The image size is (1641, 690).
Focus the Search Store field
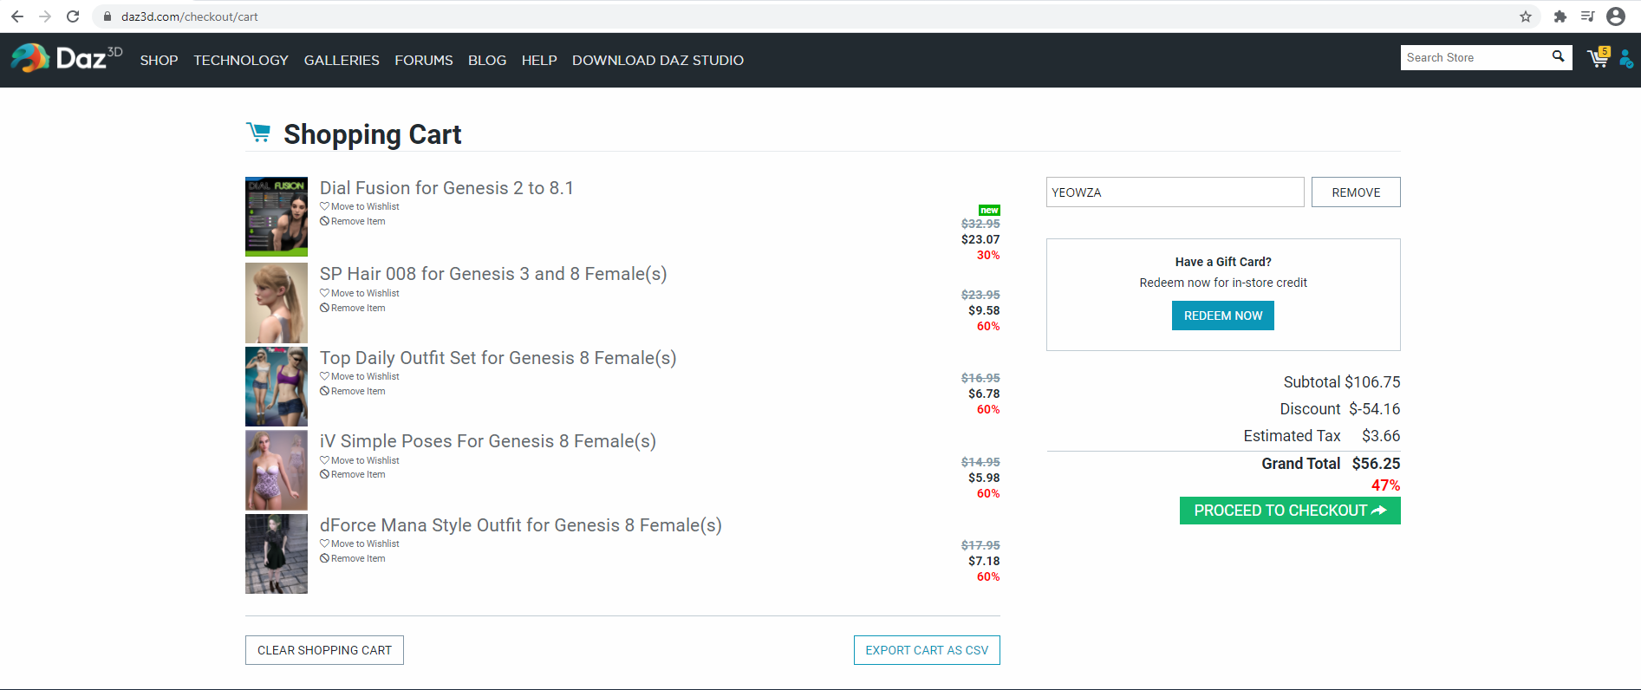pyautogui.click(x=1474, y=58)
